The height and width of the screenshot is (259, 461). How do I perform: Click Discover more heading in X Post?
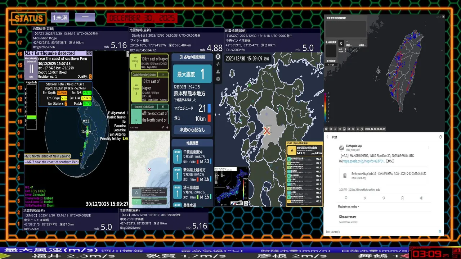pyautogui.click(x=348, y=217)
